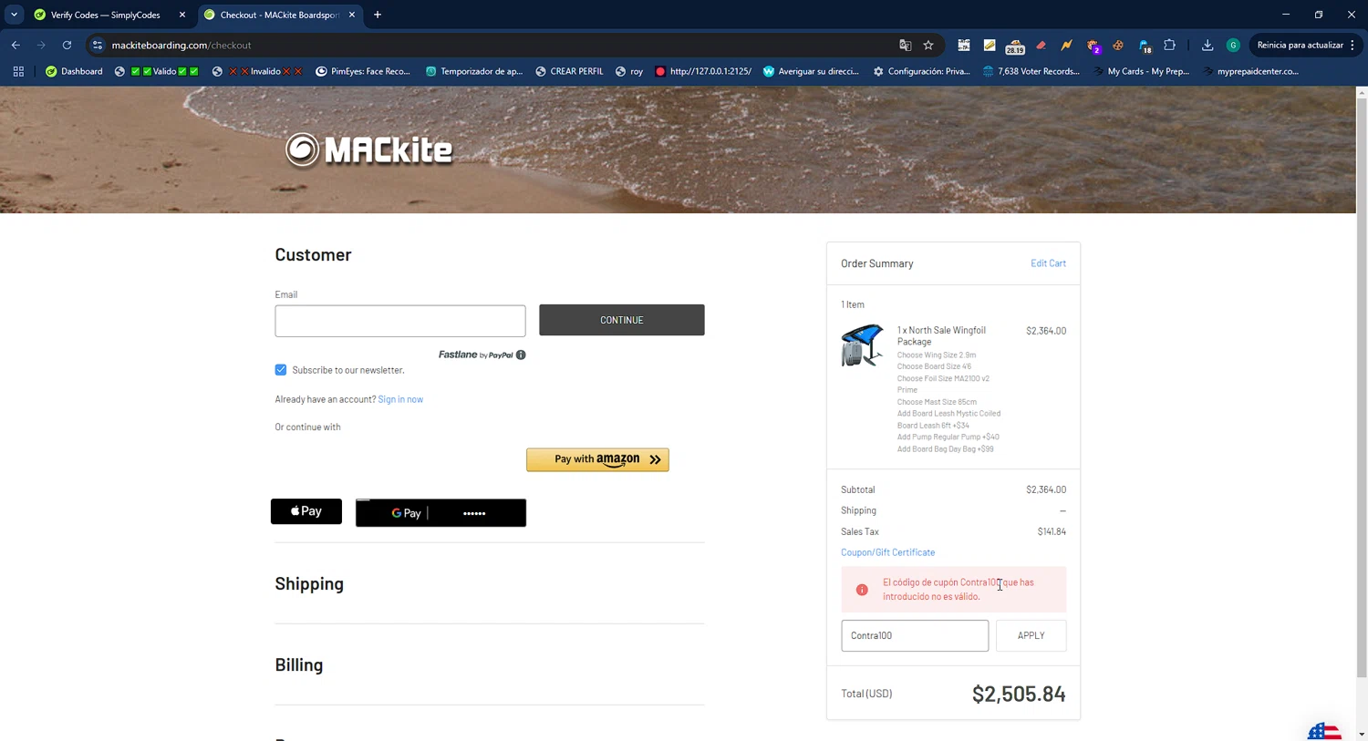The height and width of the screenshot is (741, 1368).
Task: Open the red eraser extension
Action: click(x=1041, y=45)
